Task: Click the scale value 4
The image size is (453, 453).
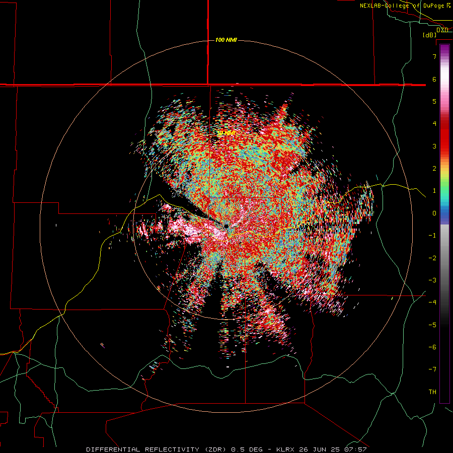Action: 434,124
